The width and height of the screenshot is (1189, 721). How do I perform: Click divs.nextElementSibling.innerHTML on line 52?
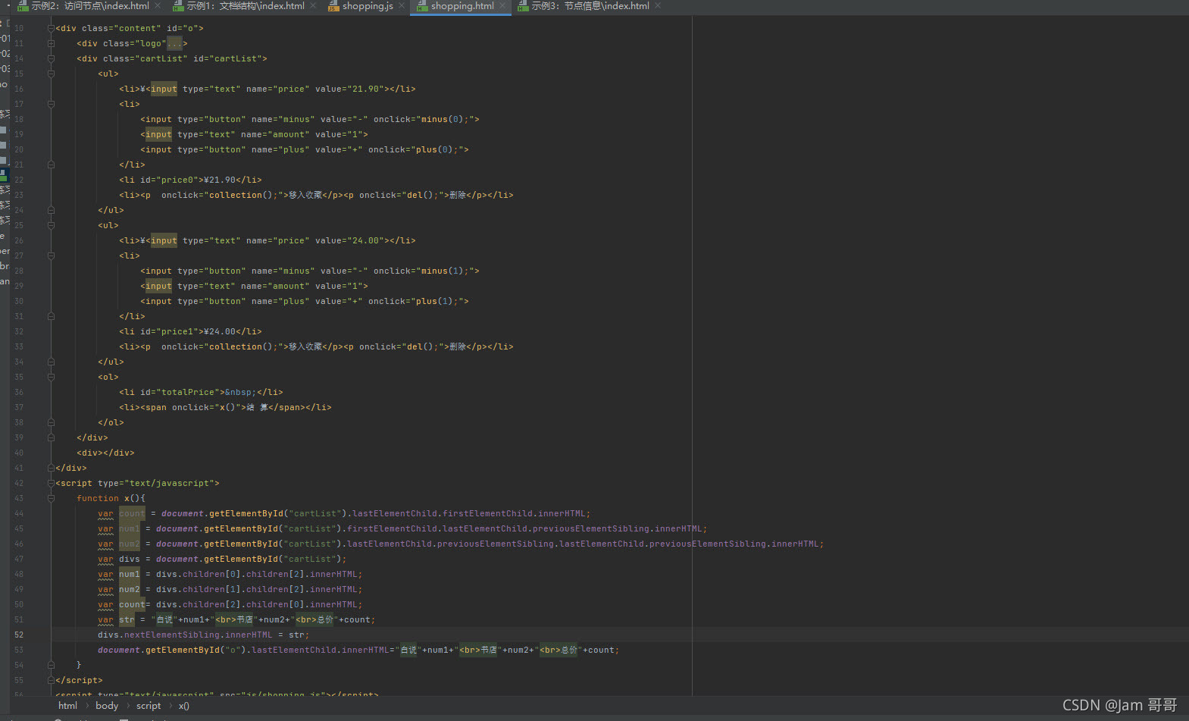[185, 635]
